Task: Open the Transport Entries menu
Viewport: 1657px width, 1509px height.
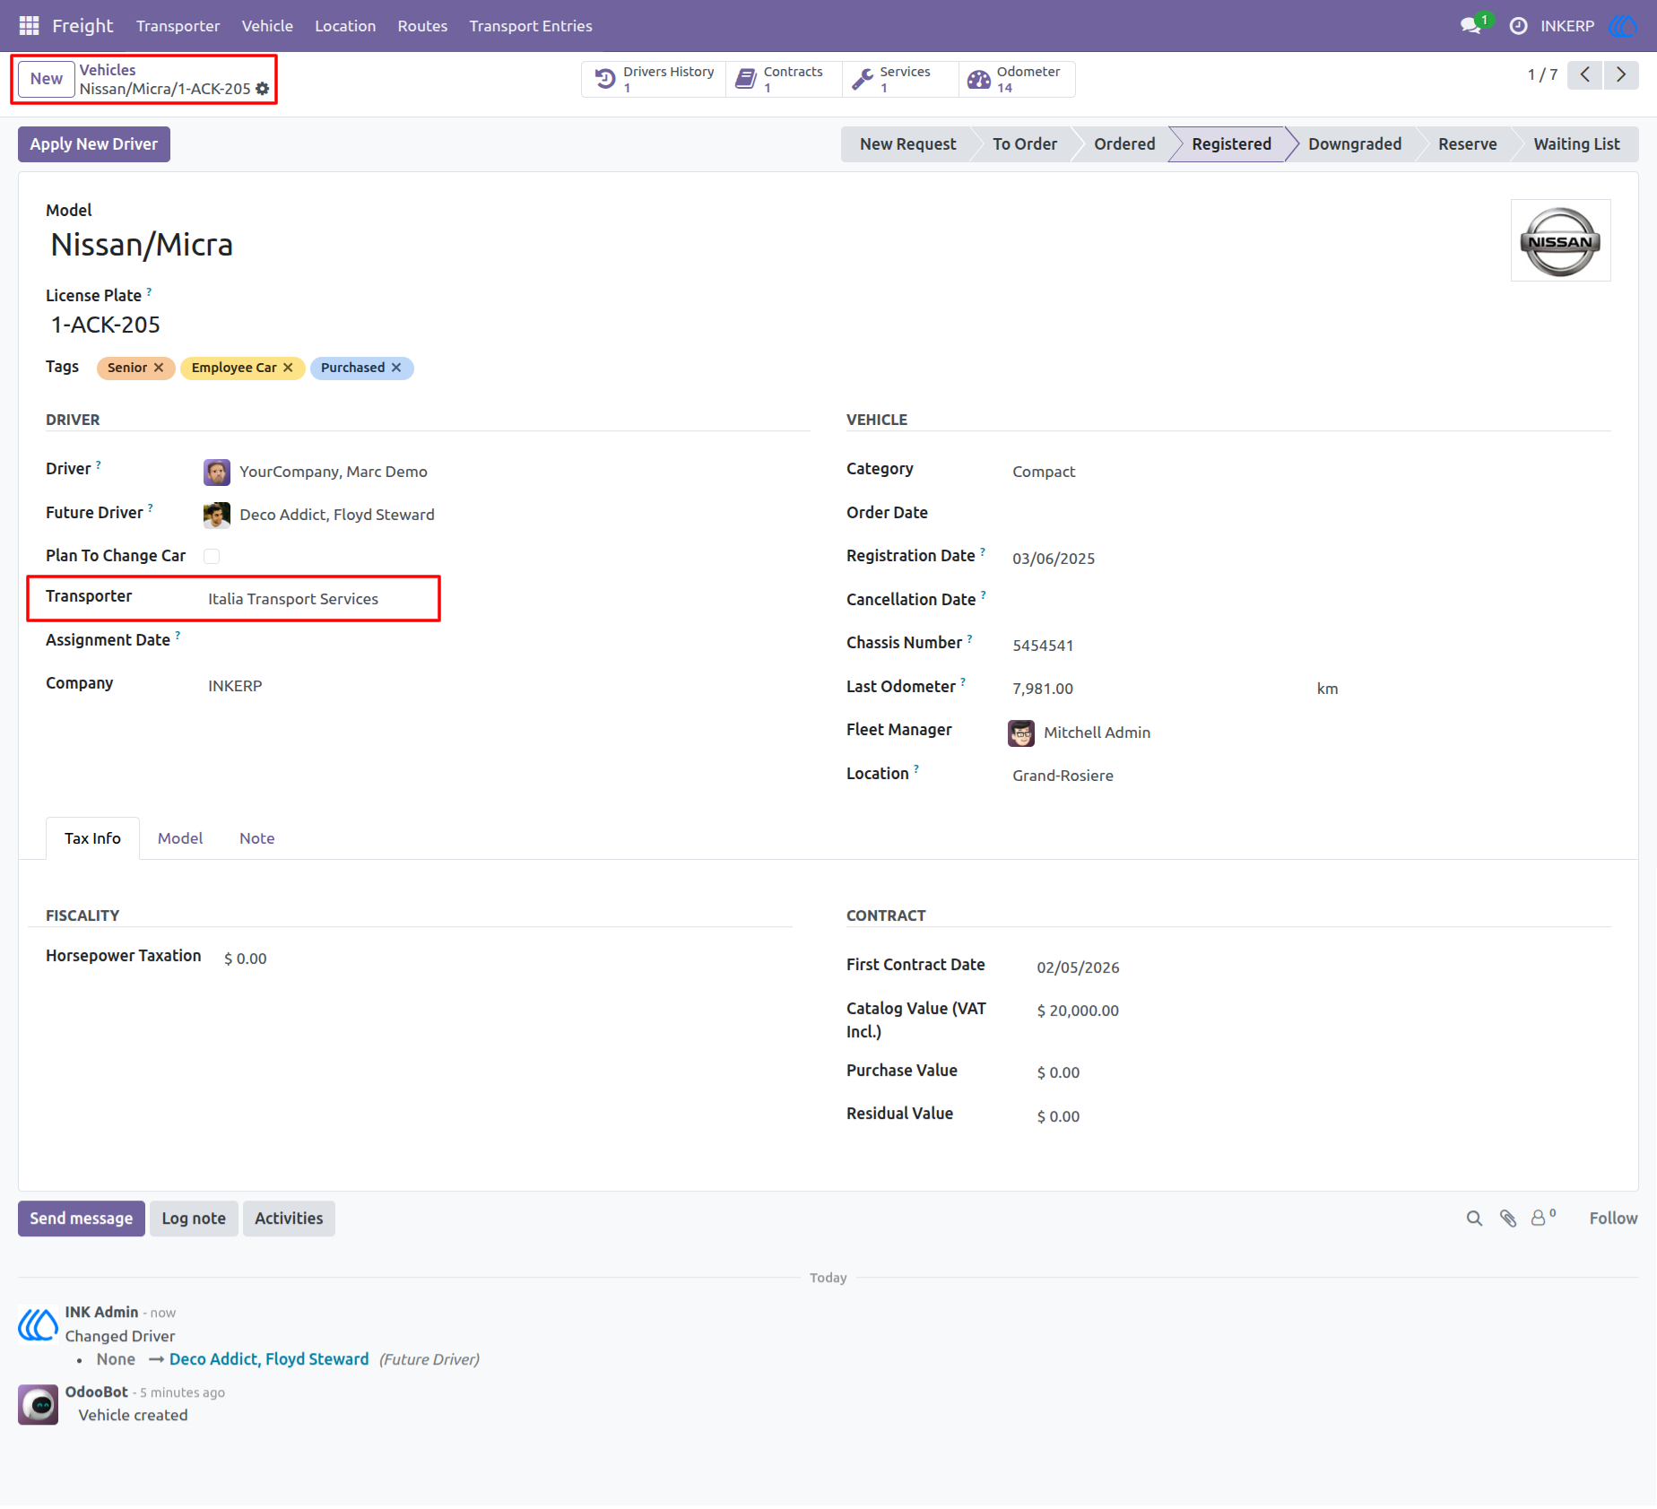Action: [531, 26]
